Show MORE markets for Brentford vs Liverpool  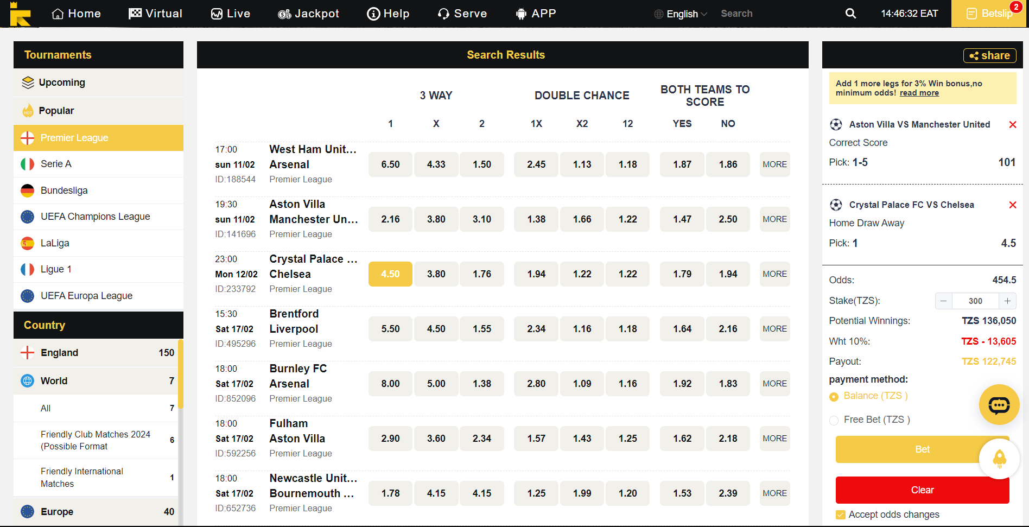tap(774, 329)
